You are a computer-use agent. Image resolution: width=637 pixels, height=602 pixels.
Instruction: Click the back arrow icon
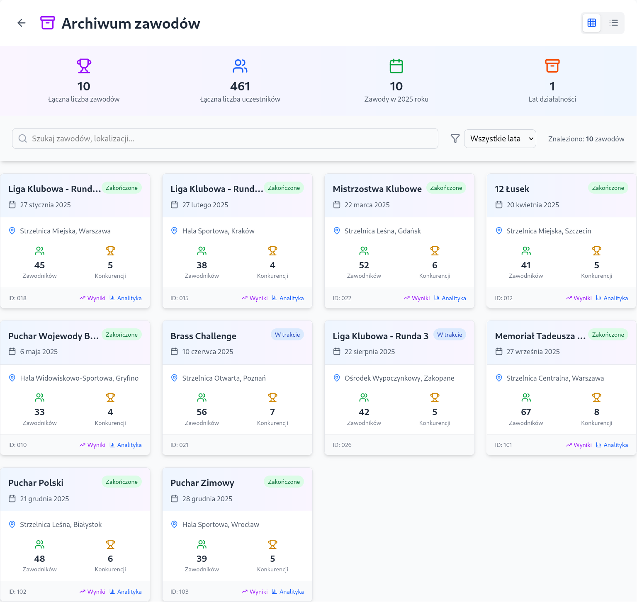22,23
